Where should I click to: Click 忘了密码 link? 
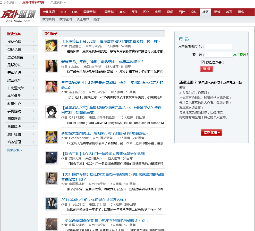pos(241,54)
